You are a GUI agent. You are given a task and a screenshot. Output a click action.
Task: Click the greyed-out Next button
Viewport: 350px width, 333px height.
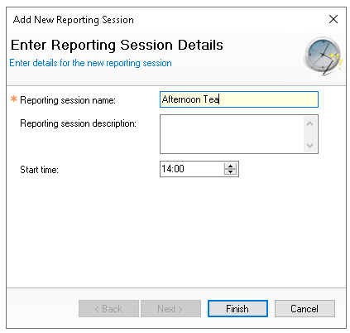(x=170, y=308)
